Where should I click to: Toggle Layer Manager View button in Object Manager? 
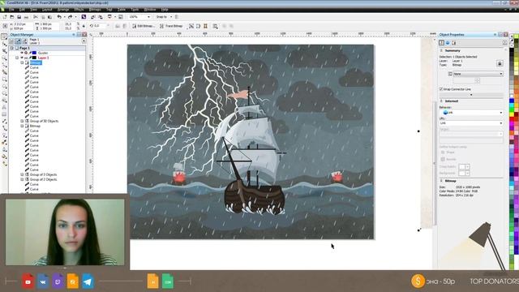pyautogui.click(x=25, y=41)
